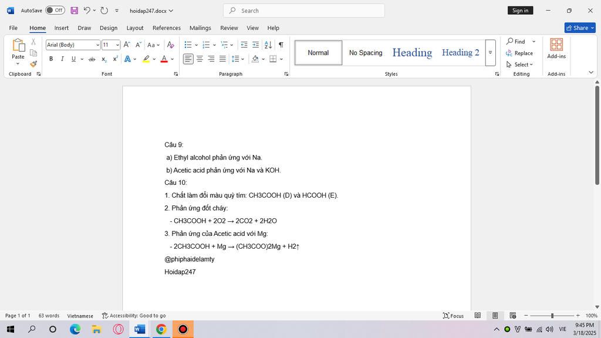Click the Share button
The image size is (601, 338).
coord(579,28)
